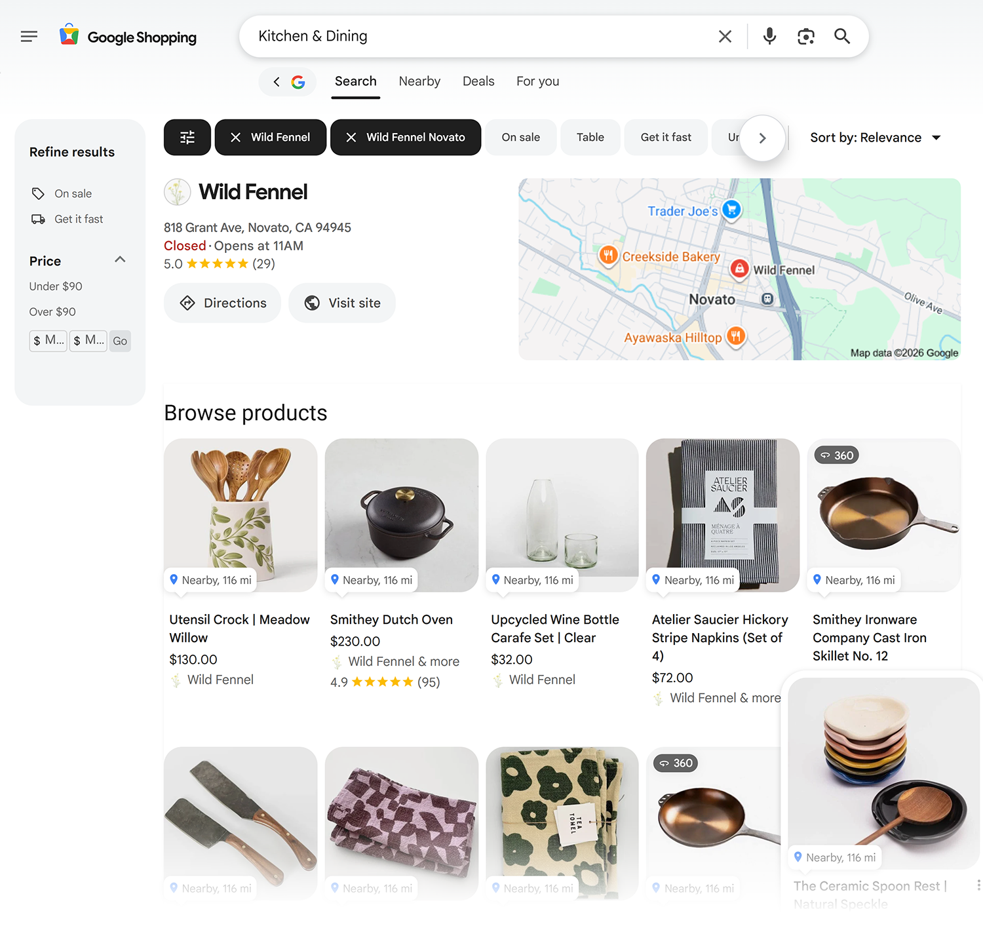This screenshot has height=926, width=983.
Task: Open all filters tune icon
Action: click(x=187, y=138)
